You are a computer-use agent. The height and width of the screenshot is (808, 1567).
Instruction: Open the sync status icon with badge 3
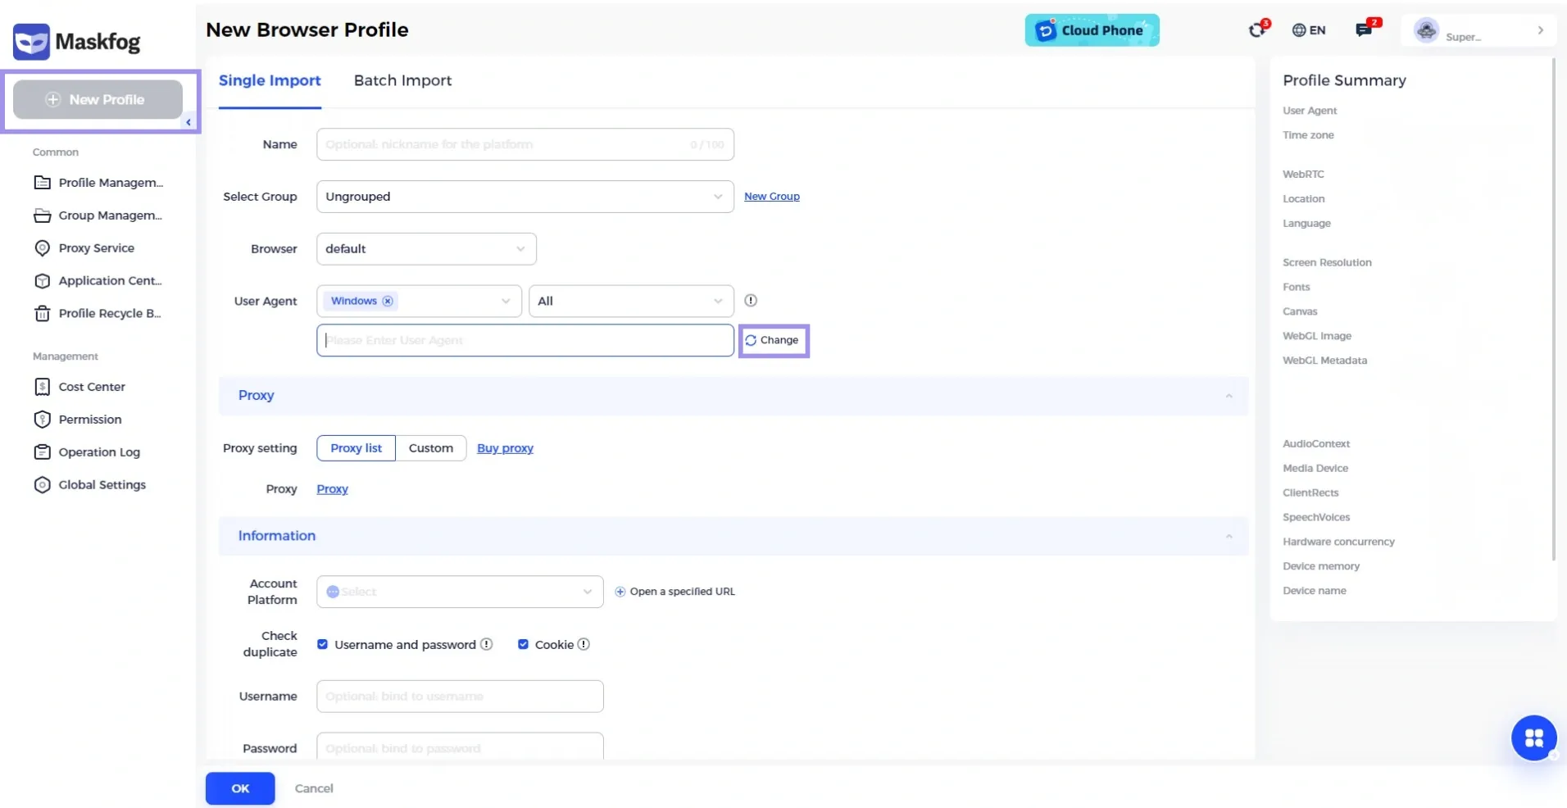(1258, 30)
